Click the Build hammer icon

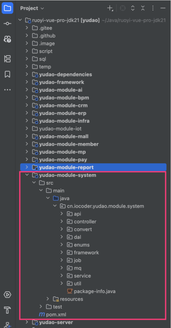pos(7,310)
